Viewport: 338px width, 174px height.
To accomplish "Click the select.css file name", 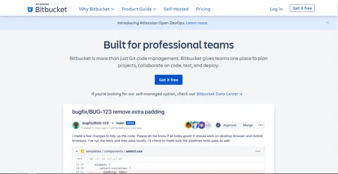I will pos(134,151).
